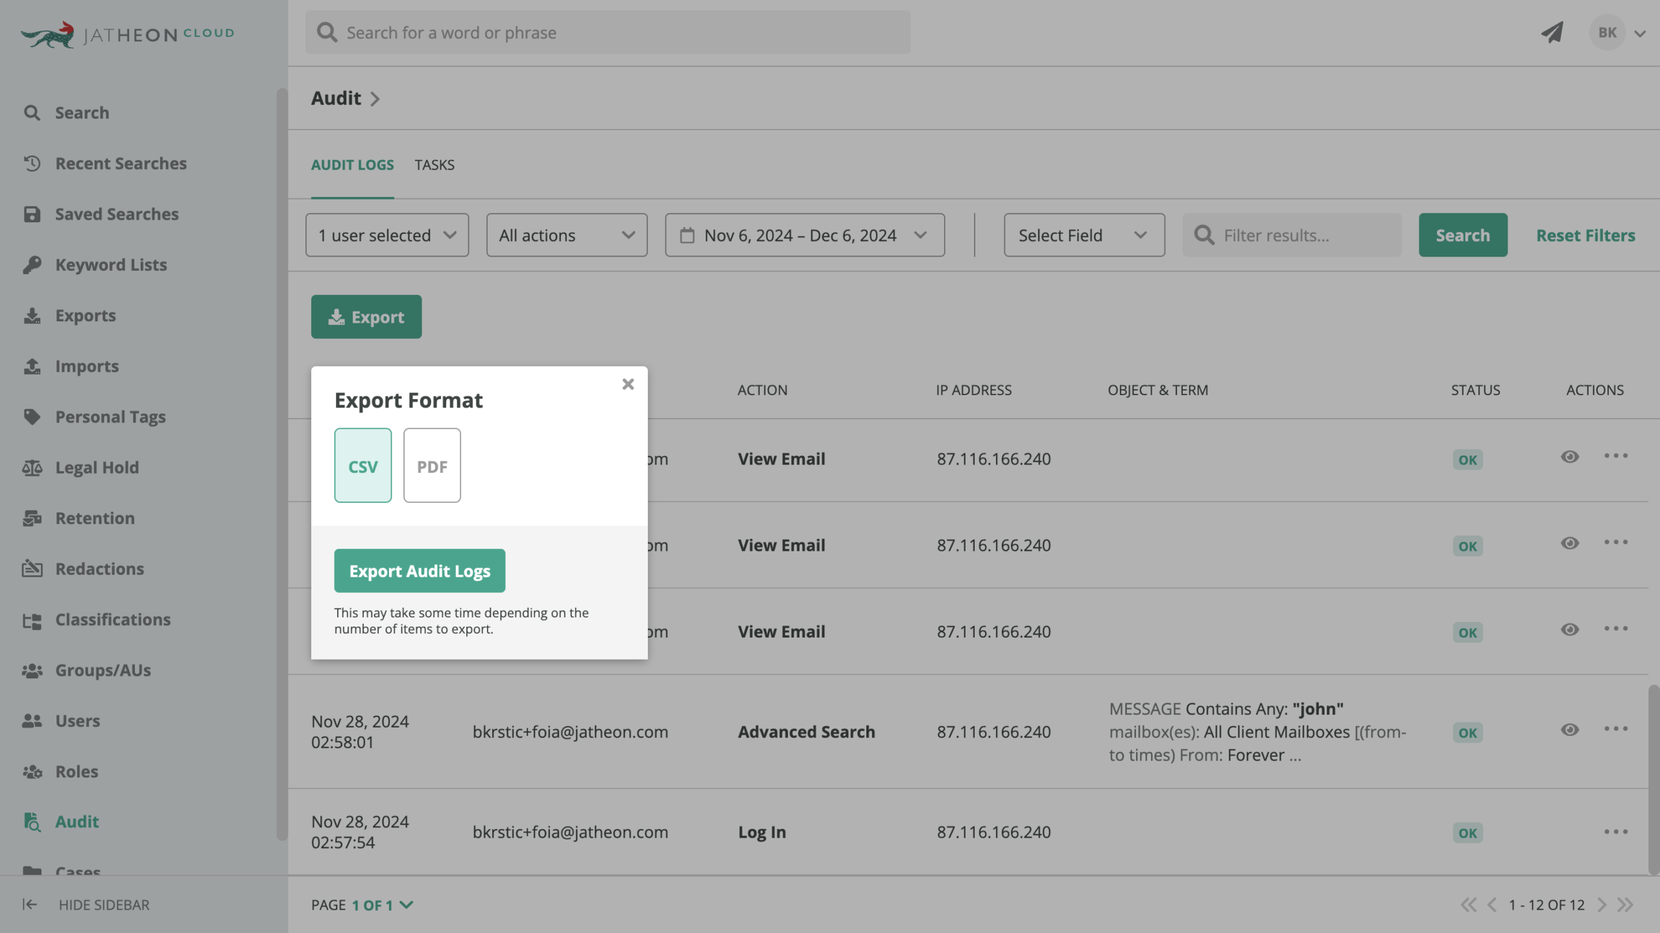
Task: Go to previous page arrow
Action: 1492,904
